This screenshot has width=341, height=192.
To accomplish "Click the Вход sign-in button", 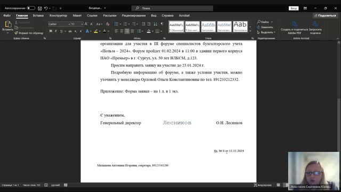I will pyautogui.click(x=294, y=9).
